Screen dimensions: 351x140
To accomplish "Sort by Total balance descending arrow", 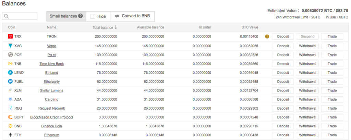I will pos(116,27).
